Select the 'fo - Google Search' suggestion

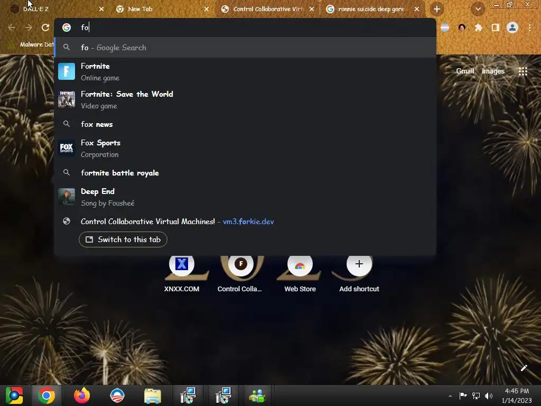[x=245, y=47]
